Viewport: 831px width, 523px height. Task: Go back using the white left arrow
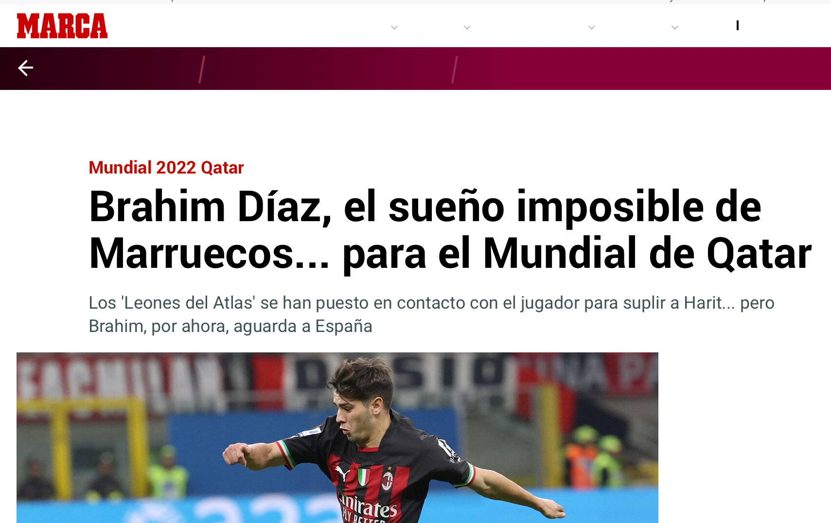pyautogui.click(x=26, y=68)
